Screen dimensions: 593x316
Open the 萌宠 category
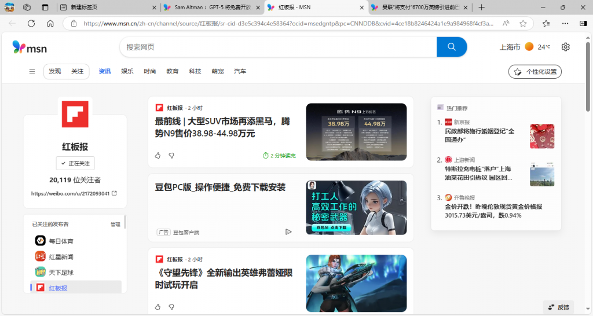tap(218, 71)
